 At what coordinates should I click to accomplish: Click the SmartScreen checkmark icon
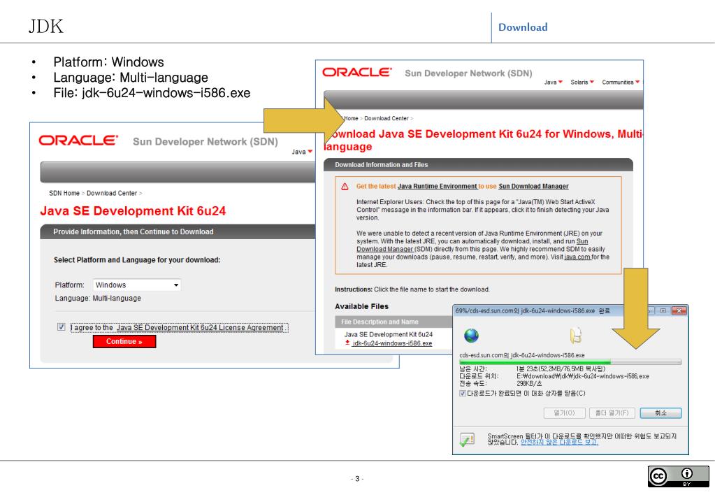click(467, 439)
